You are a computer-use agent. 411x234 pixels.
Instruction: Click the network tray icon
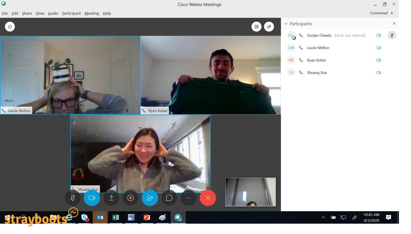(344, 217)
